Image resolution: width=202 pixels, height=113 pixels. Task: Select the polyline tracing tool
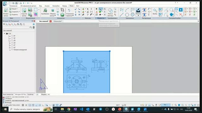point(121,10)
